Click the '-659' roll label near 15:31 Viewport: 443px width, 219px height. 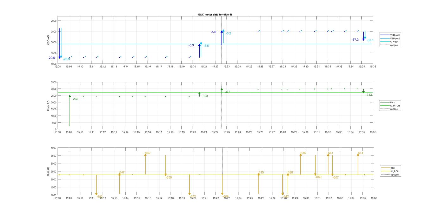(318, 177)
